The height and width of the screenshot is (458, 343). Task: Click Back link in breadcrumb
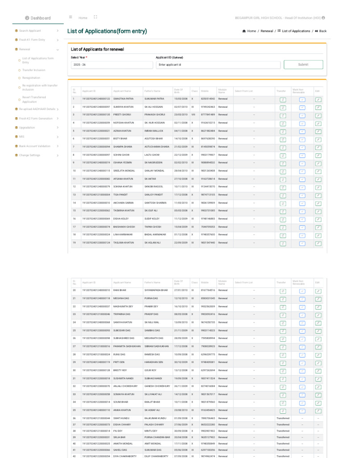pos(321,31)
